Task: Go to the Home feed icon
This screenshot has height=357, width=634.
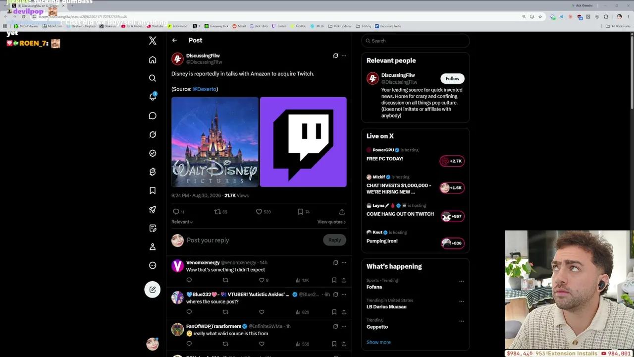Action: click(x=153, y=60)
